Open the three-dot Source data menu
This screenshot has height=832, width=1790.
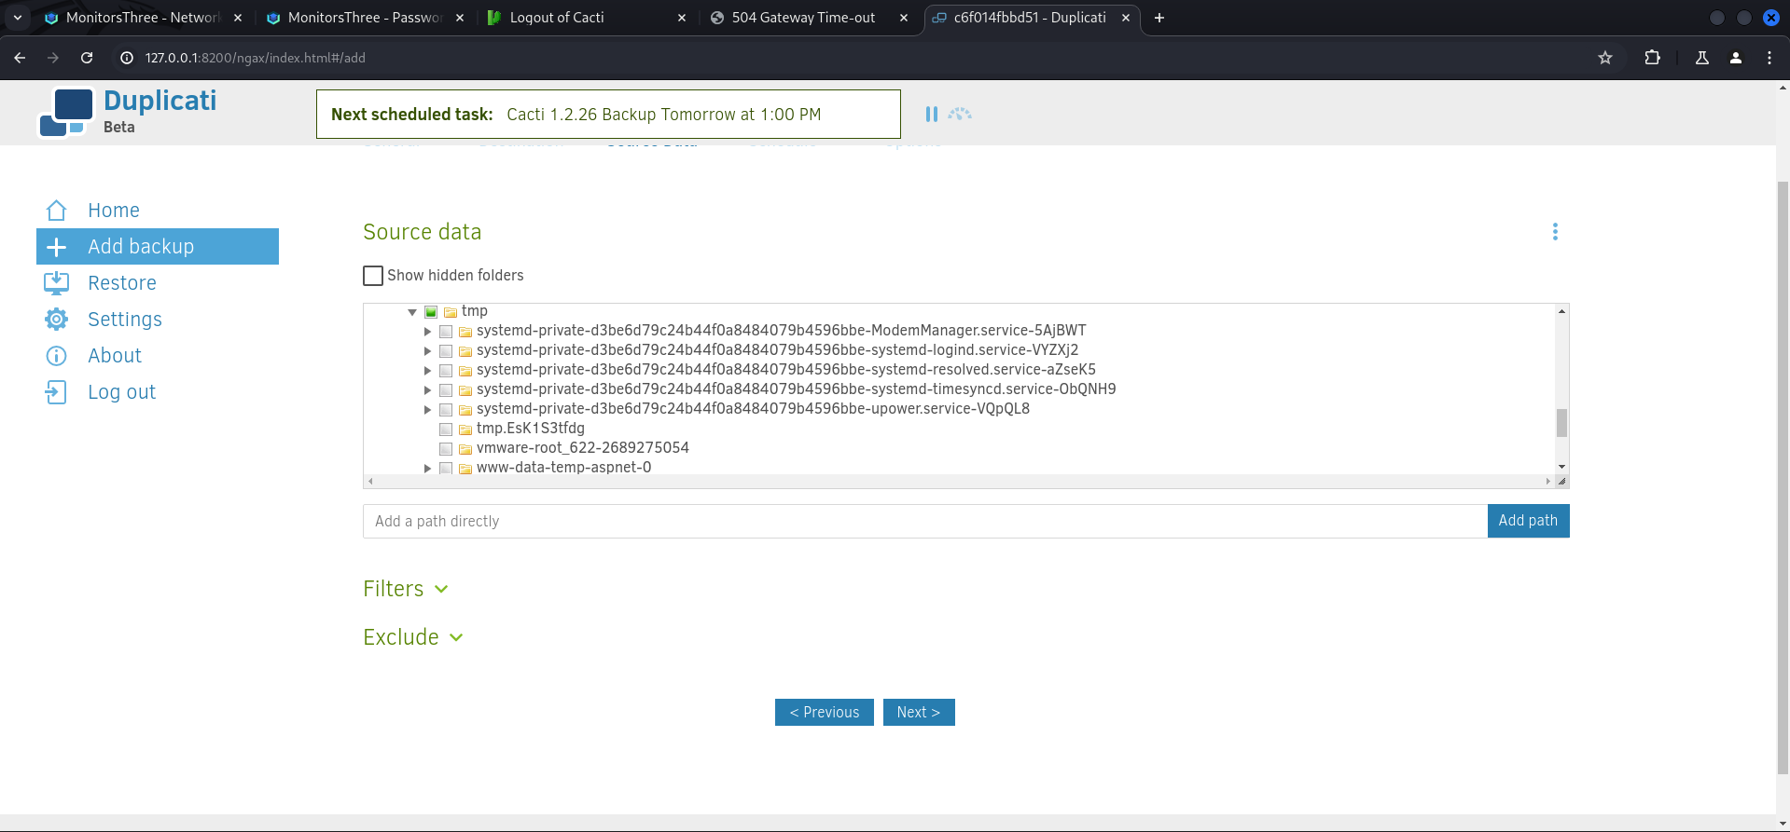tap(1554, 232)
